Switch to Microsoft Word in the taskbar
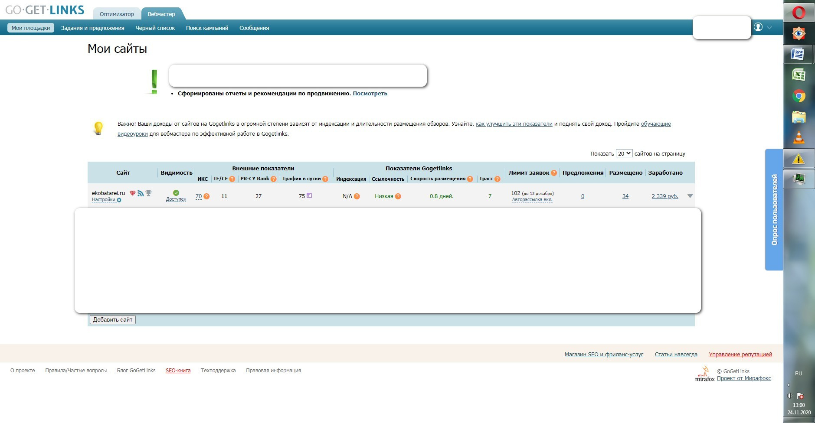Viewport: 815px width, 423px height. coord(799,54)
